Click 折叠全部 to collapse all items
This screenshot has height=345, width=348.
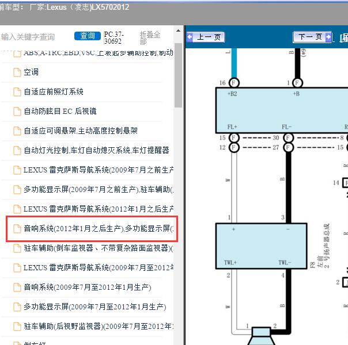pos(150,38)
